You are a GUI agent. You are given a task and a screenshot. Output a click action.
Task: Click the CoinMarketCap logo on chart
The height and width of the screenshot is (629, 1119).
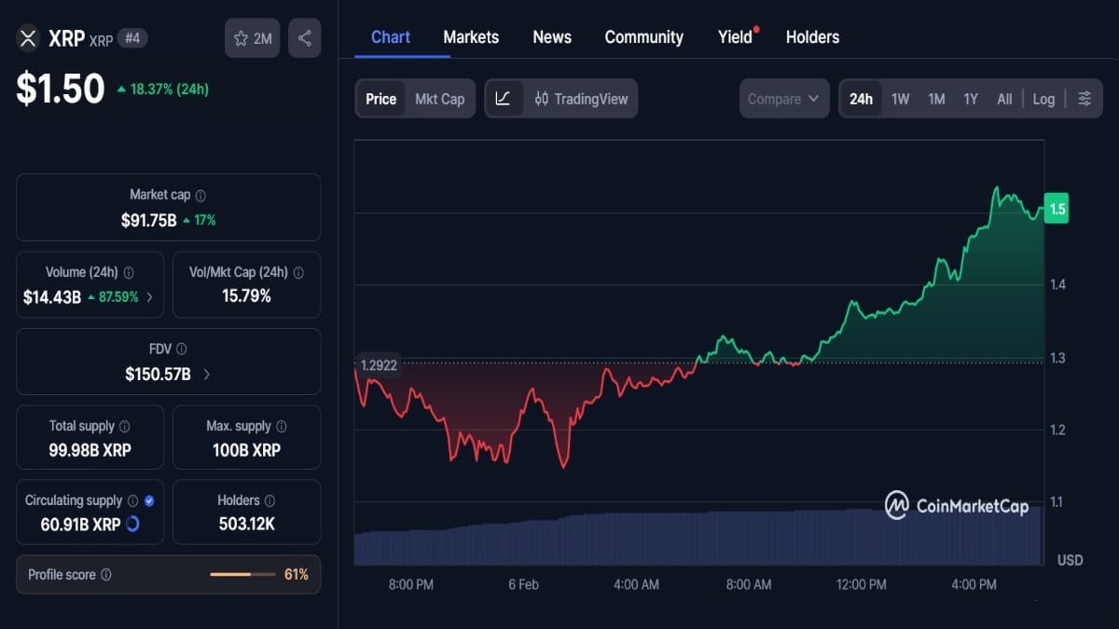[957, 506]
